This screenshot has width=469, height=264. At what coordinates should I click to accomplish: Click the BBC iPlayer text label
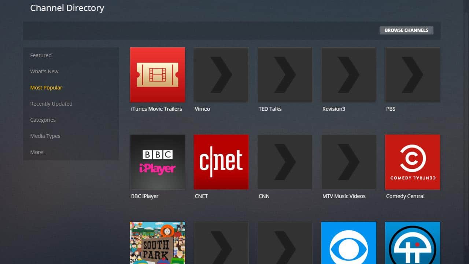[145, 196]
